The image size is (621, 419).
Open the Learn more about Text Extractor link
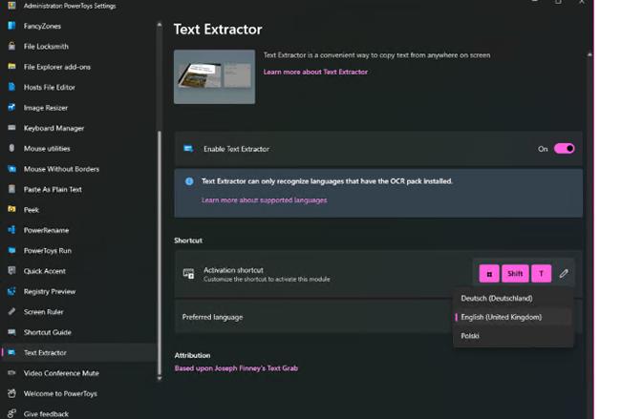315,72
